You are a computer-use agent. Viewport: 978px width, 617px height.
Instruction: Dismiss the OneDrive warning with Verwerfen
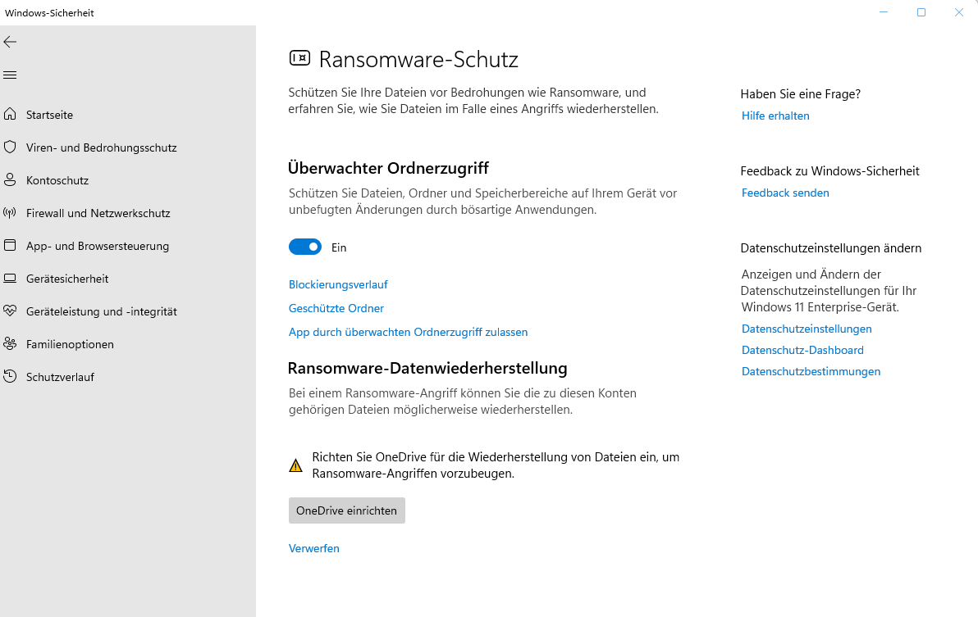(x=313, y=548)
